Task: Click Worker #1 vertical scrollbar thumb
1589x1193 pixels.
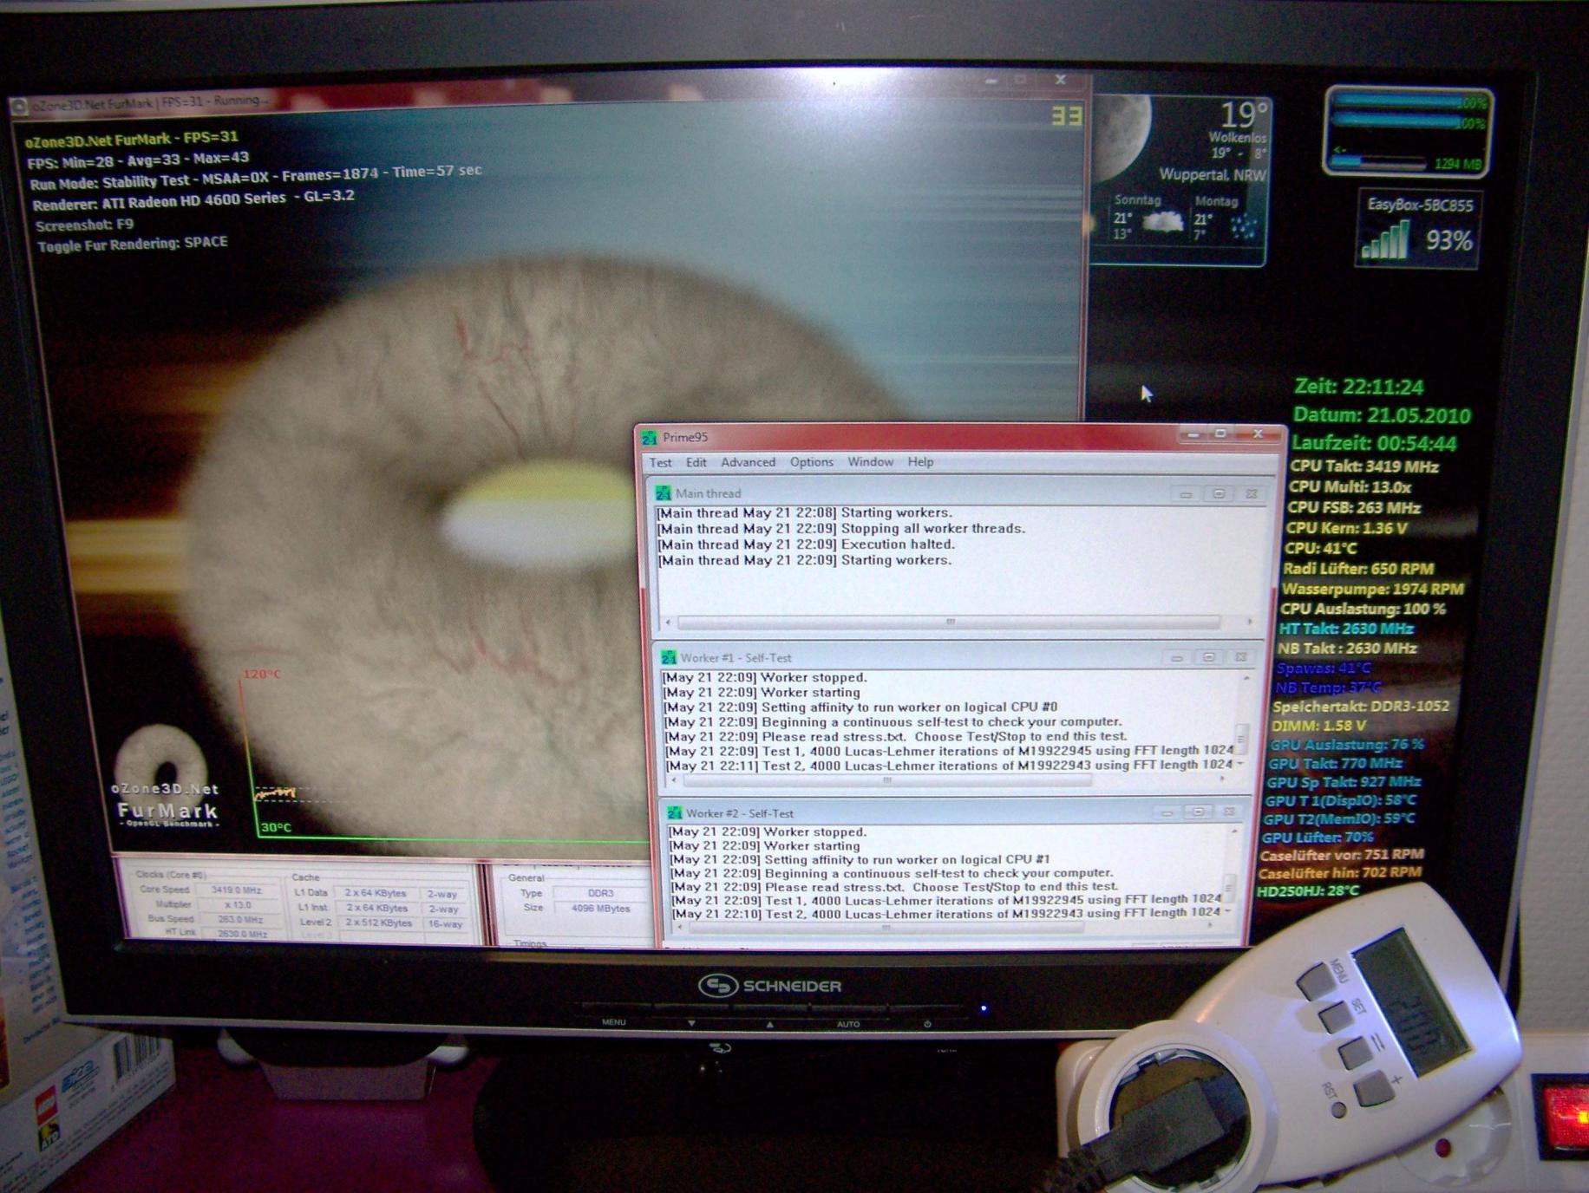Action: [1241, 738]
